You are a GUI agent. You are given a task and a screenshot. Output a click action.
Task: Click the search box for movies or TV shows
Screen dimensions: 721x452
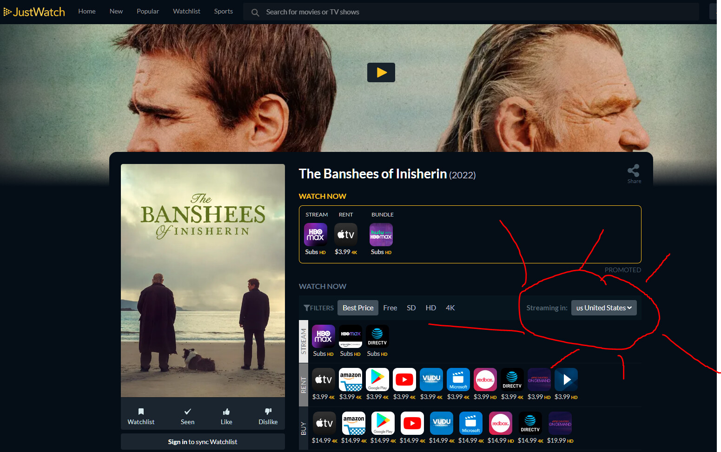point(471,12)
